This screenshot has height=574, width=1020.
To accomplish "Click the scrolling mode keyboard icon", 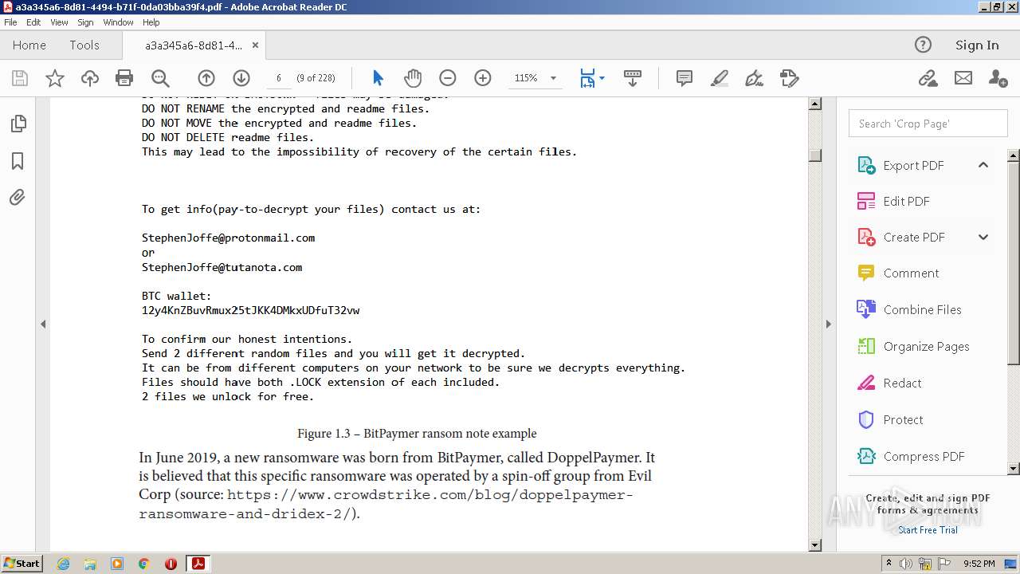I will point(633,78).
